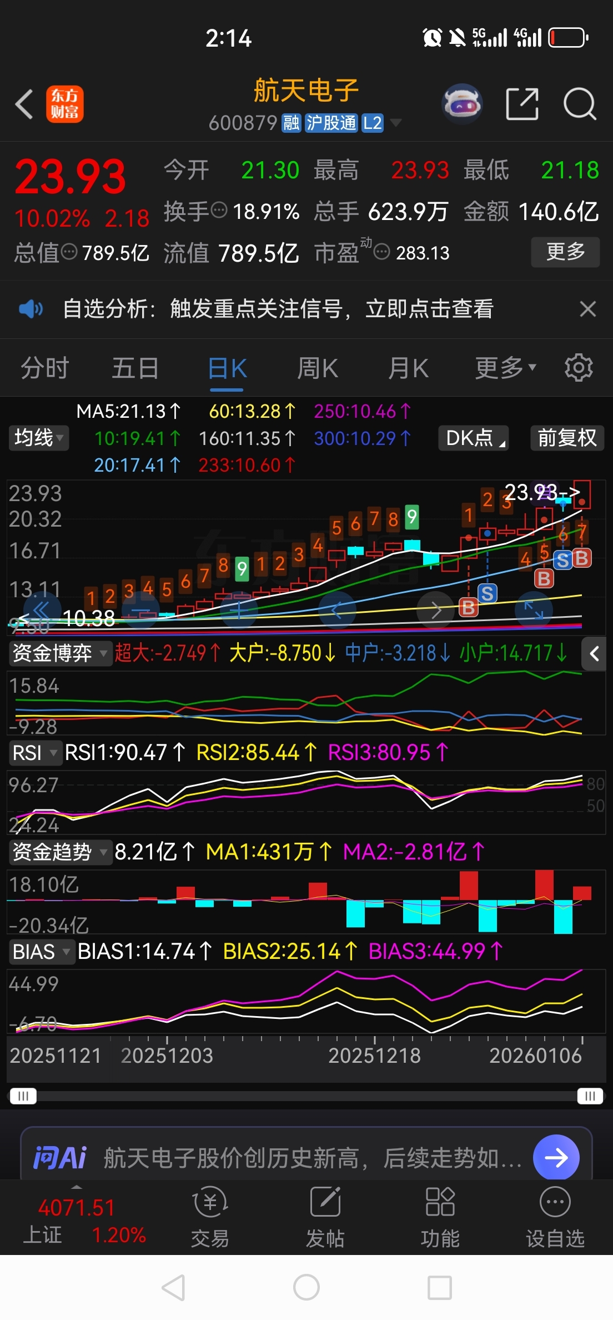Tap Android recent apps button

(439, 1287)
